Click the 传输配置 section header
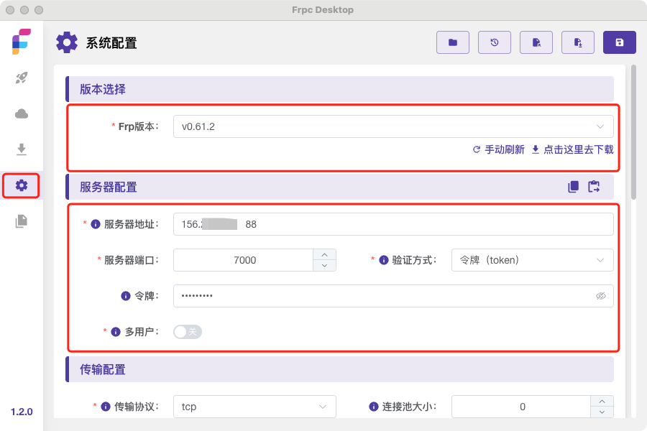The height and width of the screenshot is (431, 647). click(x=339, y=369)
